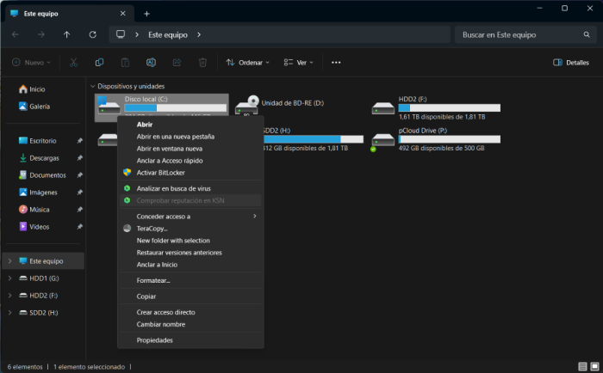Click the HDD2 (F:) storage usage bar
Screen dimensions: 603x373
coord(449,108)
